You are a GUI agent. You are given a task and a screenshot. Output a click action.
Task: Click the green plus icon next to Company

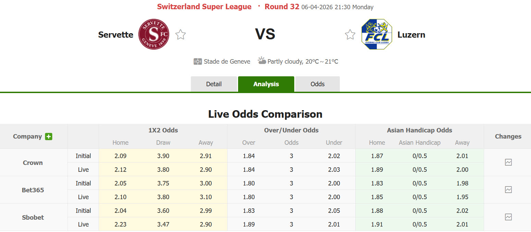(49, 136)
